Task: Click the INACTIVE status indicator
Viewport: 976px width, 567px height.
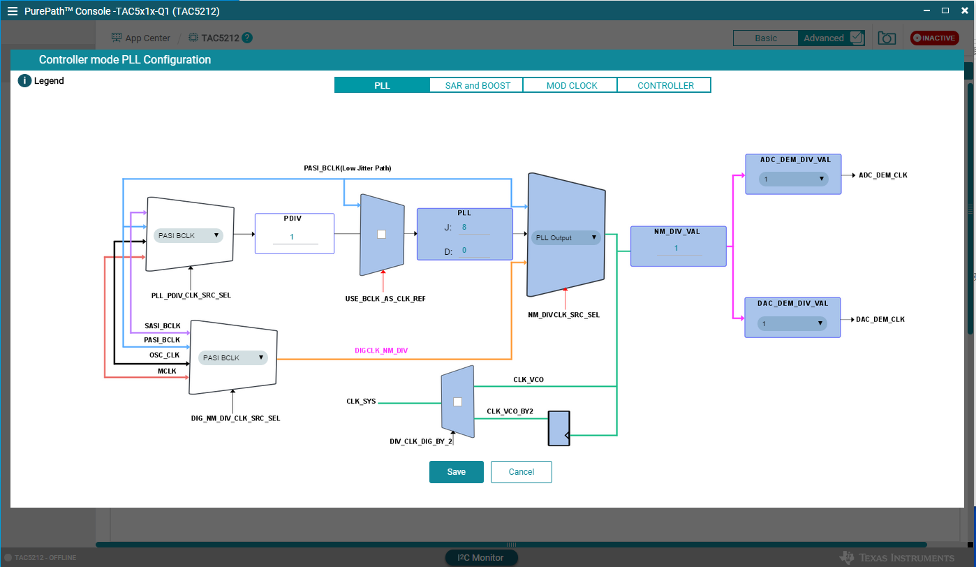Action: pos(934,38)
